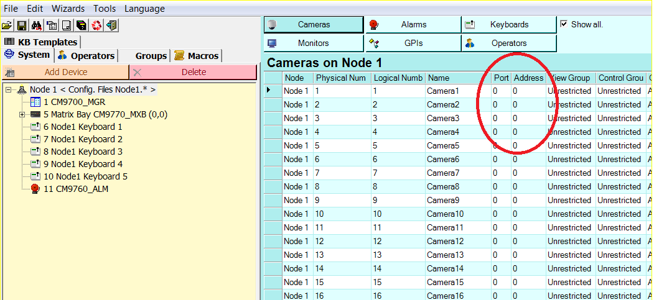Click the exit door toolbar icon
Screen dimensions: 654x300
click(111, 25)
